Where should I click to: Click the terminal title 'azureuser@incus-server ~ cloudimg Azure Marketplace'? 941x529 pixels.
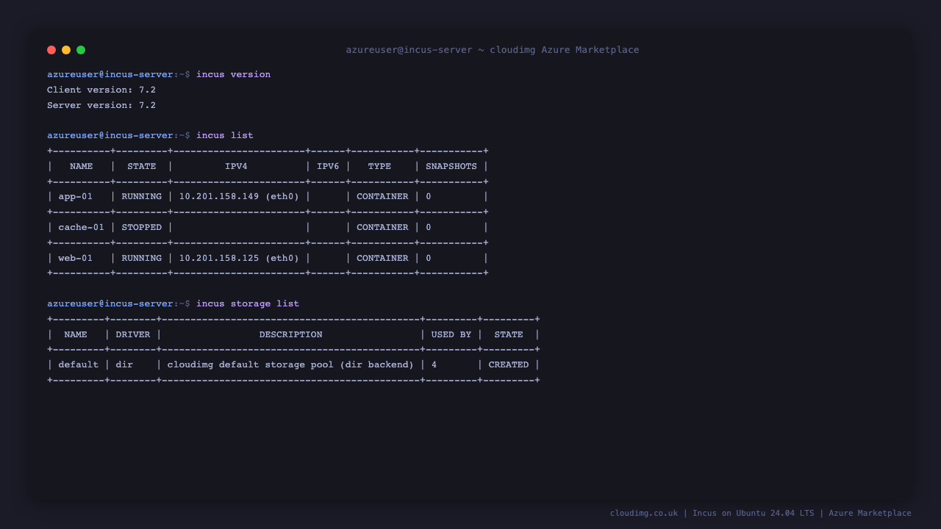(x=493, y=50)
